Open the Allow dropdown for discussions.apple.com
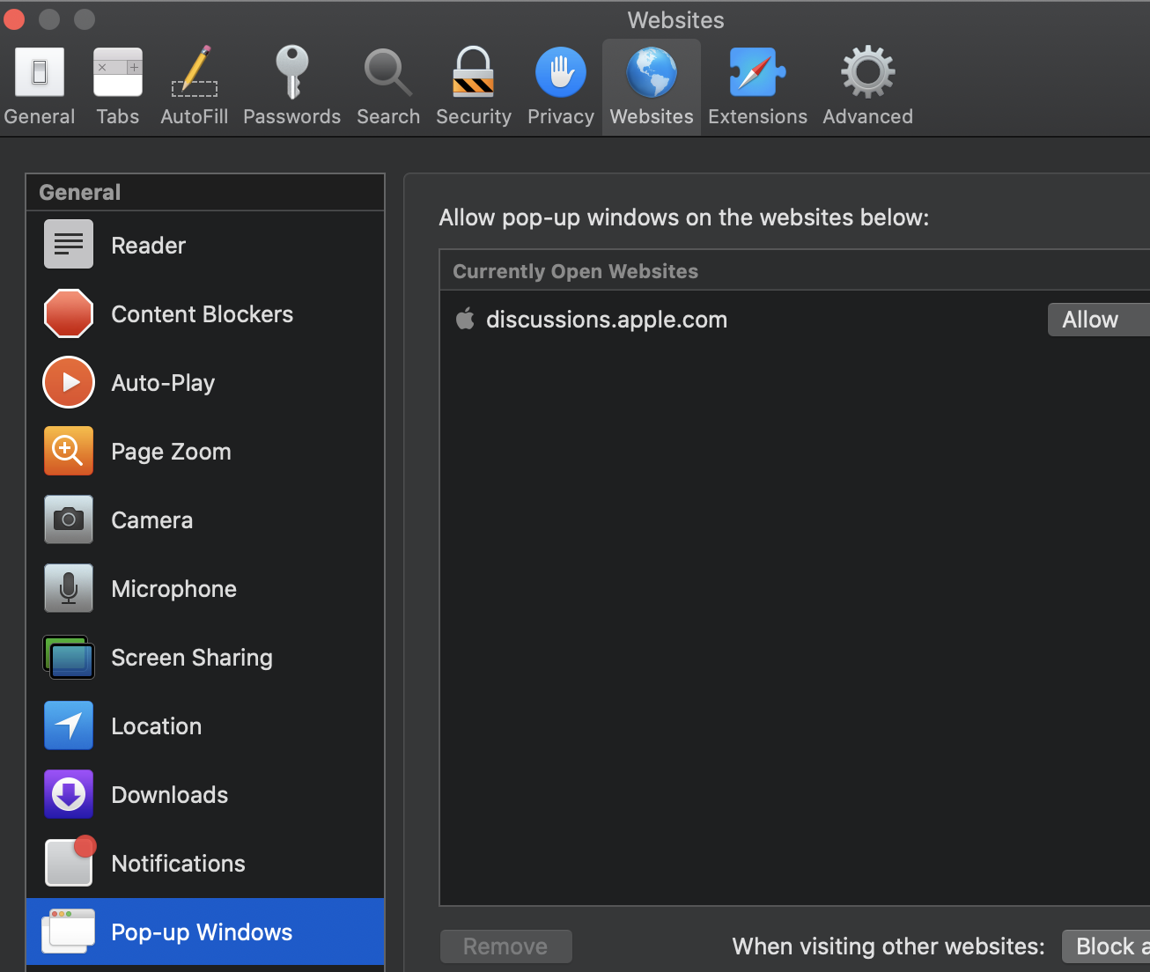This screenshot has height=972, width=1150. pos(1099,320)
